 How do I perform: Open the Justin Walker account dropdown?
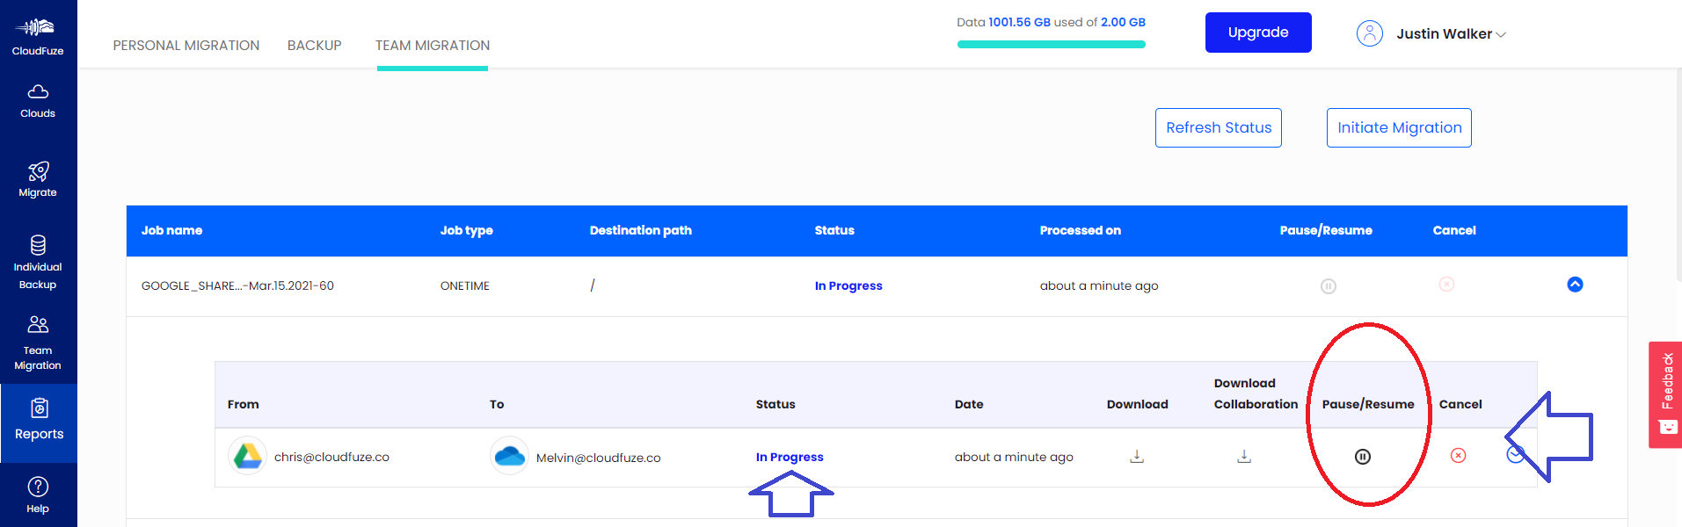click(1450, 34)
